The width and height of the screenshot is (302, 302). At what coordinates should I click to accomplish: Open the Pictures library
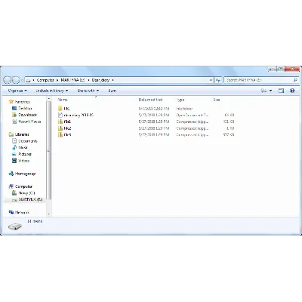(22, 154)
